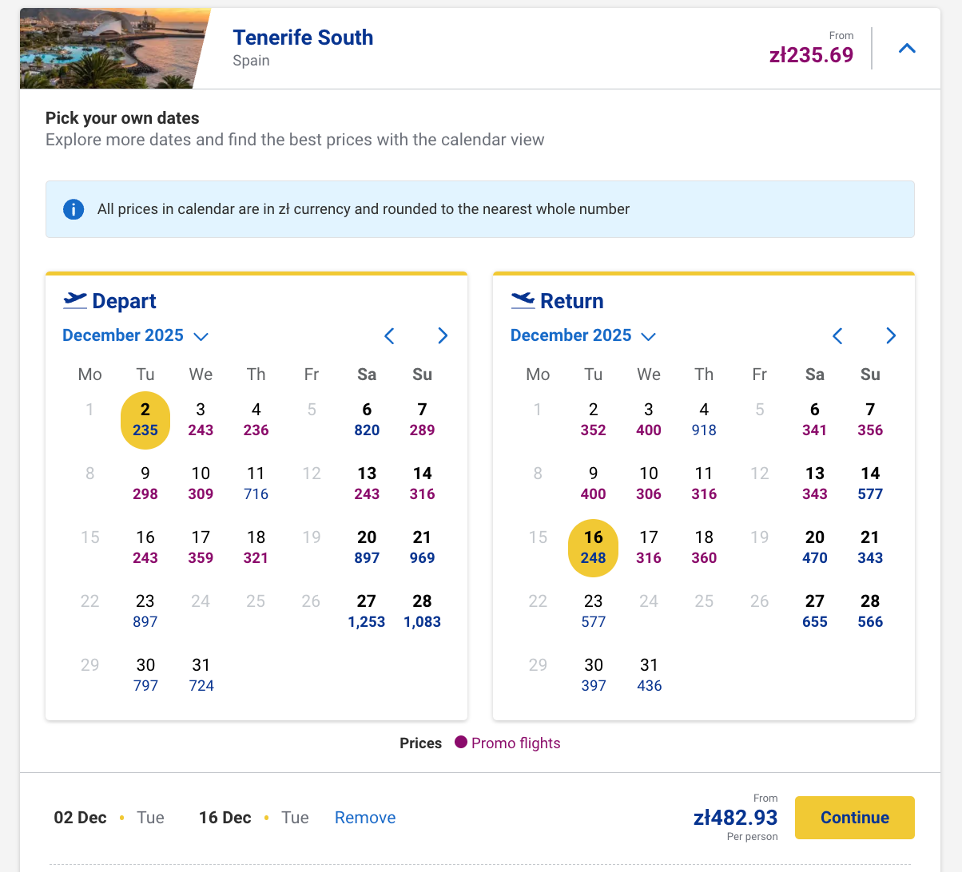Click the returning plane icon beside Return

(x=523, y=300)
